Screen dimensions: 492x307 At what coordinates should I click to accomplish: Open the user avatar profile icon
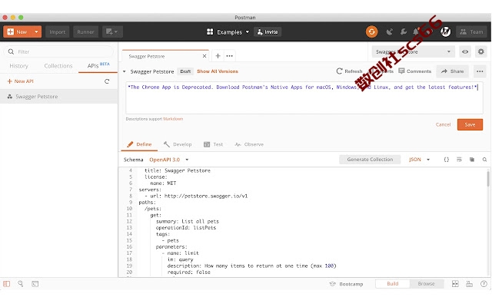click(446, 31)
